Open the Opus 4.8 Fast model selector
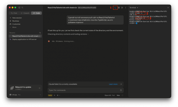Image resolution: width=178 pixels, height=107 pixels. tap(110, 95)
